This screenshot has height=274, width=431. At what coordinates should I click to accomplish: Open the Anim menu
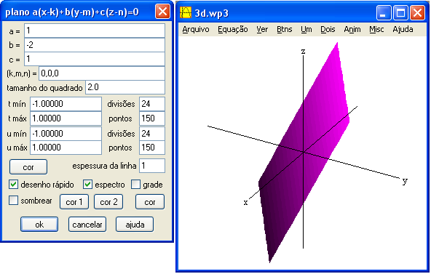coord(352,29)
